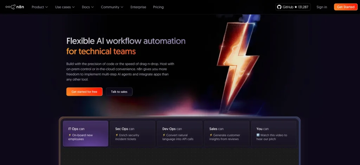Click the Flexible AI workflow automation headline
Screen dimensions: 360x165
click(126, 41)
